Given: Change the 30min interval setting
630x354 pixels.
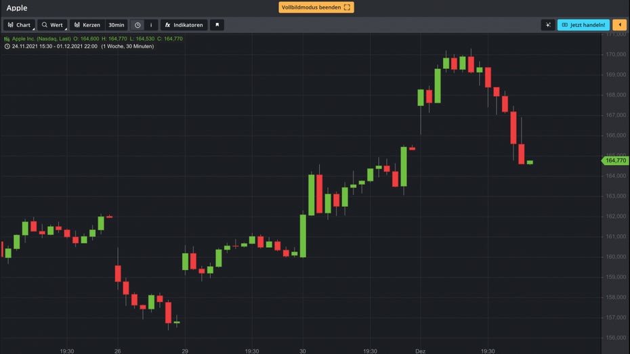Looking at the screenshot, I should click(x=116, y=25).
